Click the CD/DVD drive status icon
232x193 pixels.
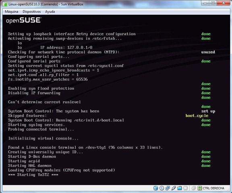[x=162, y=188]
